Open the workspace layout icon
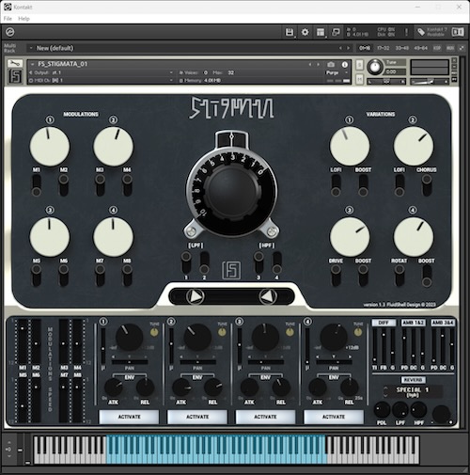This screenshot has height=475, width=470. pos(321,32)
